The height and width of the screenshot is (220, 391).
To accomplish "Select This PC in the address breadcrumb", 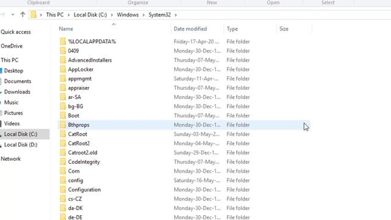I will (x=54, y=15).
